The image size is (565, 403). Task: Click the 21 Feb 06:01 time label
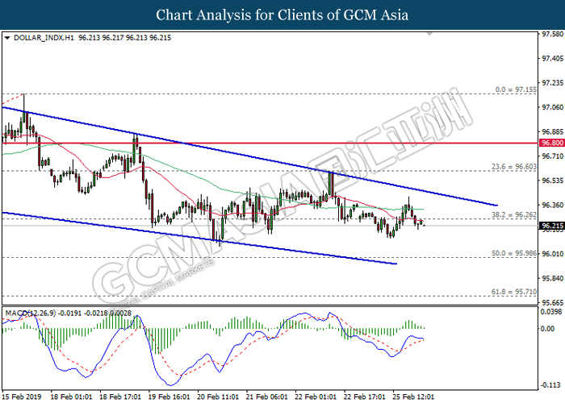pyautogui.click(x=266, y=397)
